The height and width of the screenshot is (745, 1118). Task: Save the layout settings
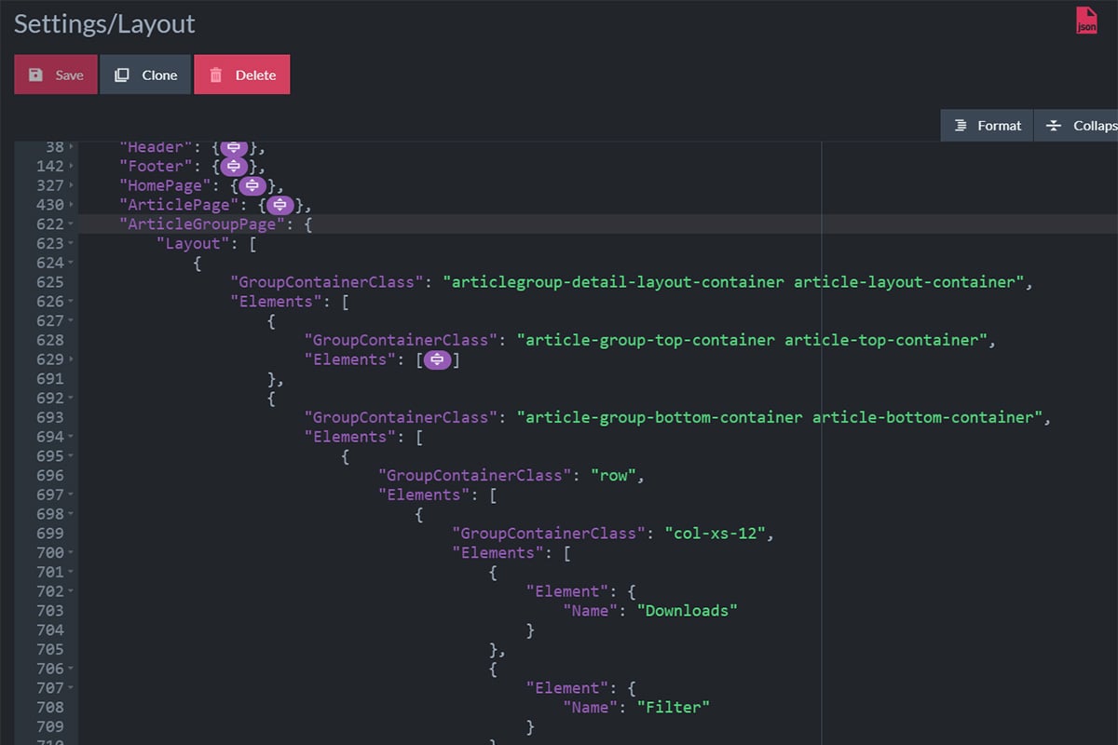click(56, 75)
